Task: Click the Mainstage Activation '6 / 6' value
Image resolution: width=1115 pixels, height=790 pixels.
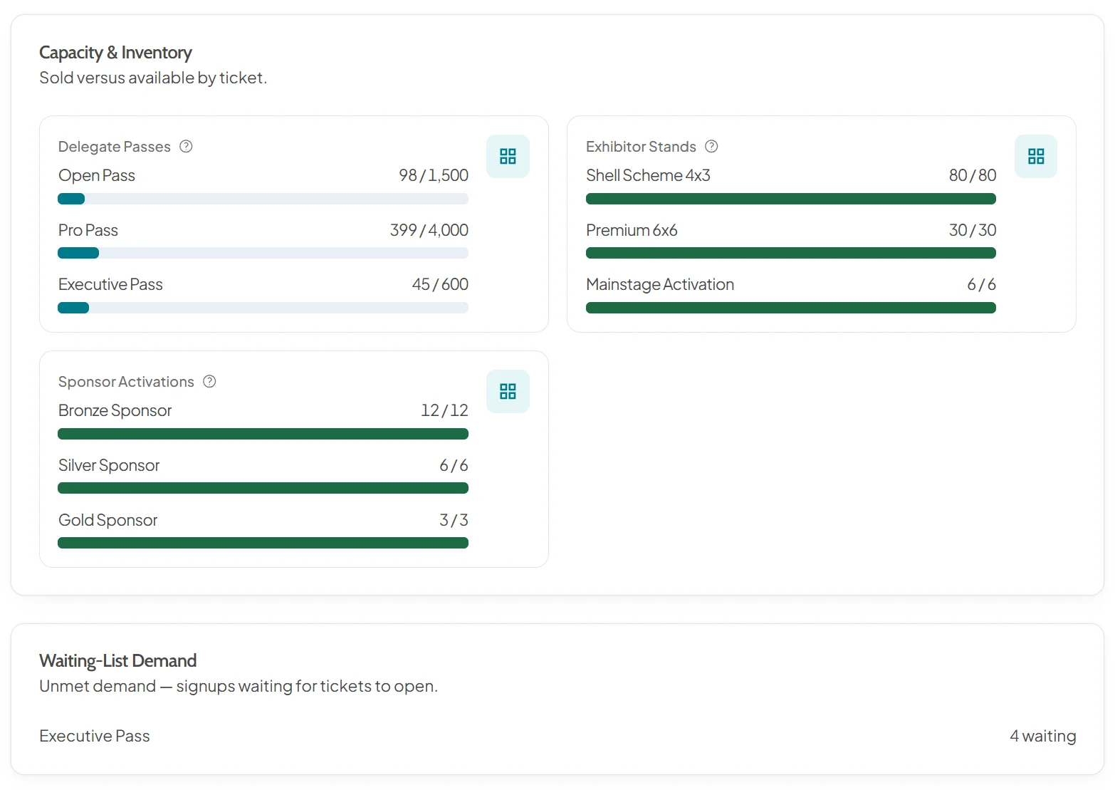Action: coord(982,284)
